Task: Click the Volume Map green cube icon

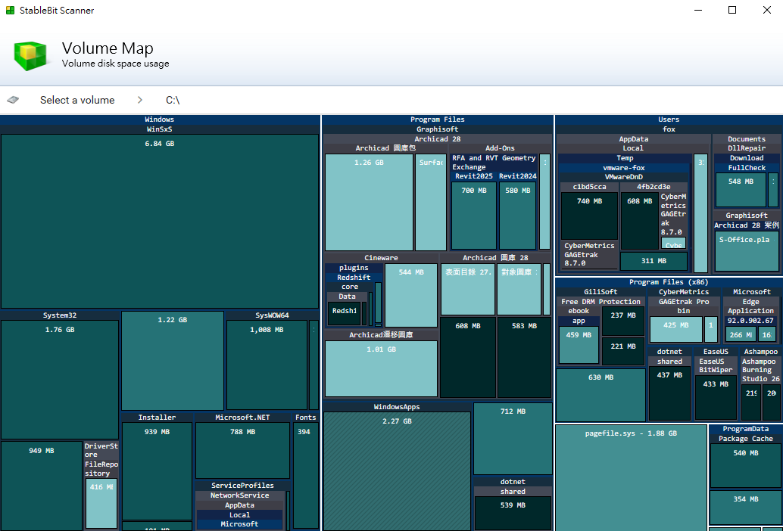Action: coord(30,55)
